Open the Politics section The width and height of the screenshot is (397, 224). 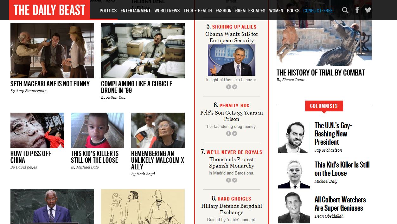tap(108, 10)
